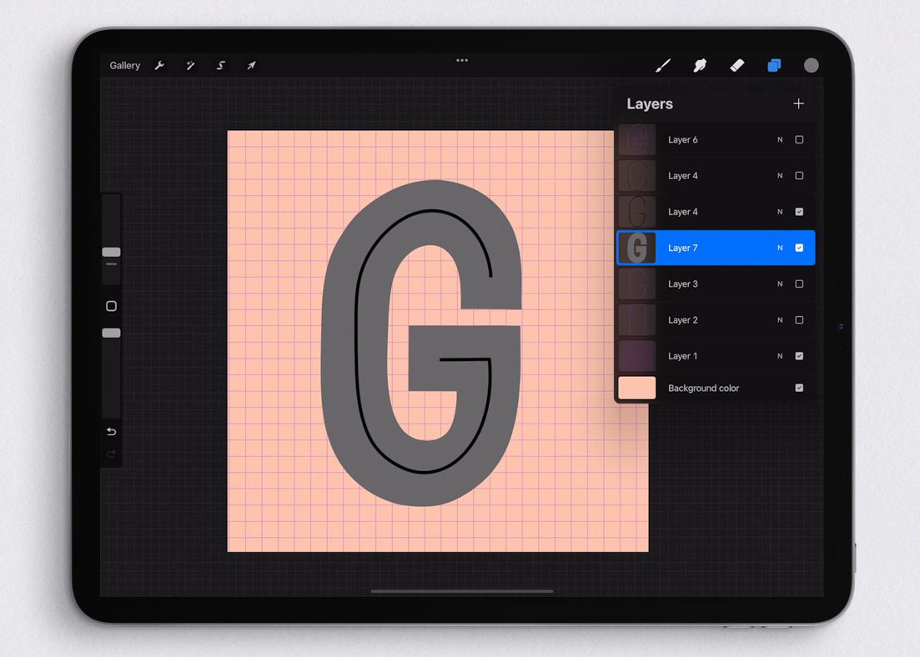Uncheck the Background color visibility checkbox
The height and width of the screenshot is (657, 920).
[799, 388]
